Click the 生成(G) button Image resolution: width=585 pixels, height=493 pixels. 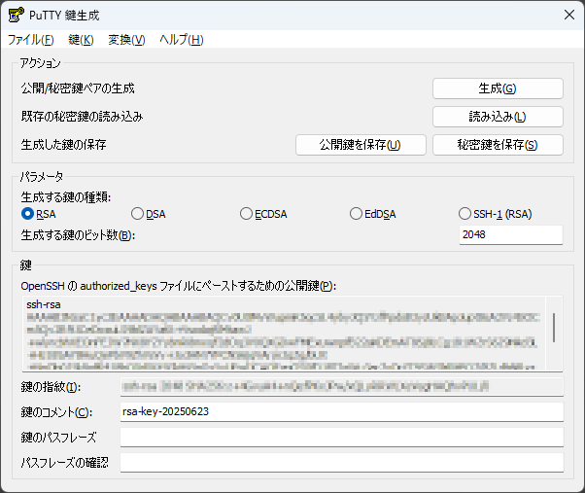[x=498, y=88]
